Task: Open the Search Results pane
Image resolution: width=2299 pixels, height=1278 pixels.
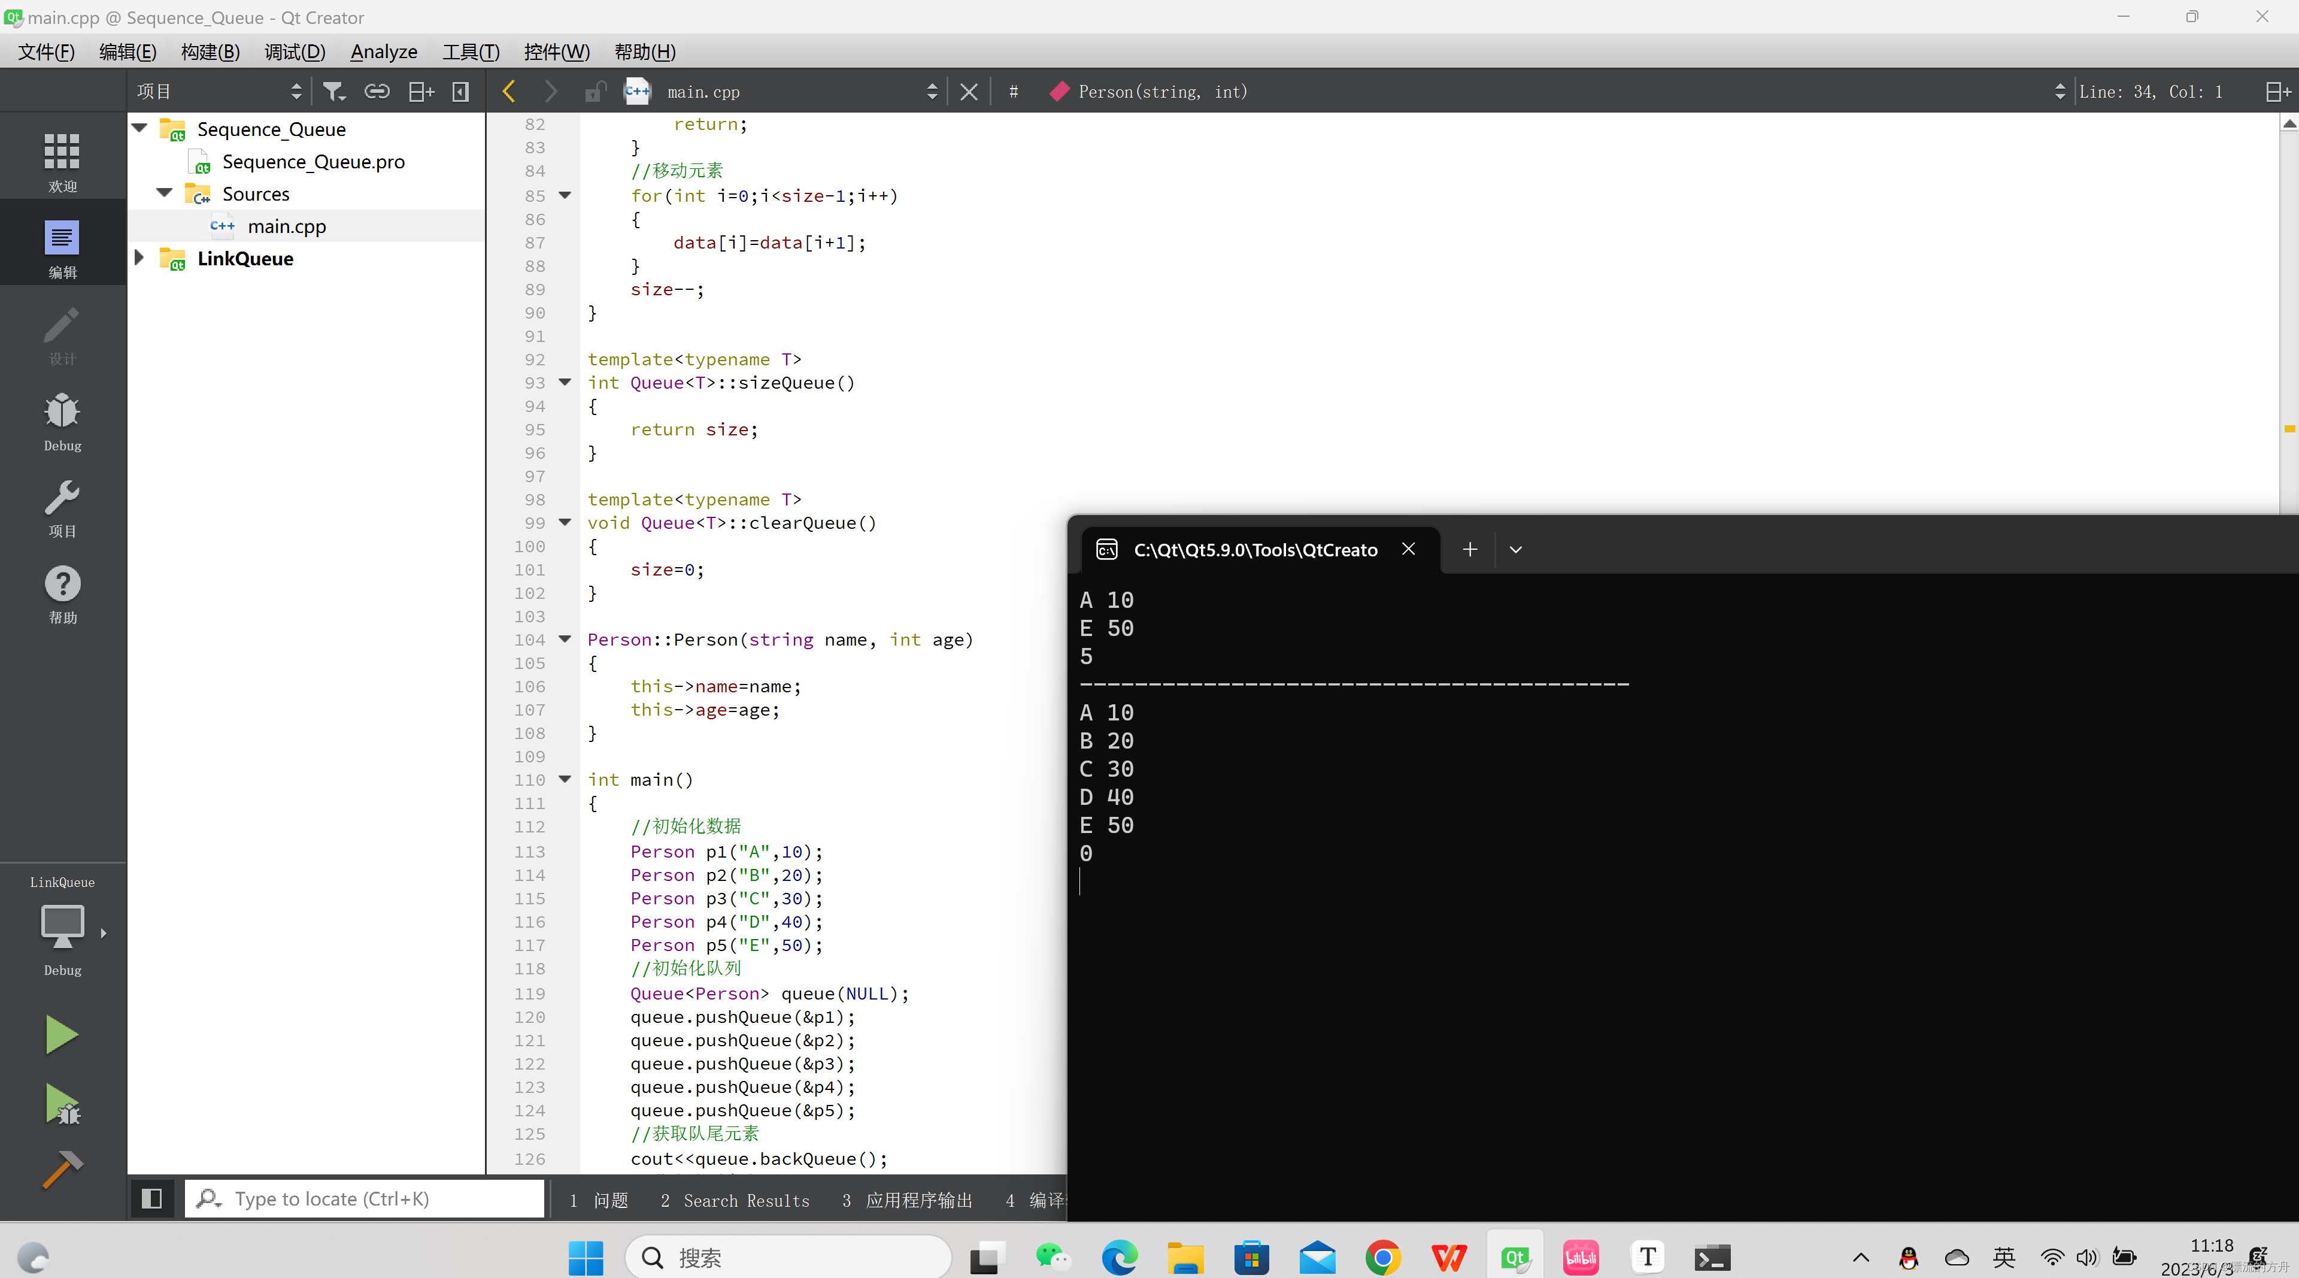Action: [735, 1200]
